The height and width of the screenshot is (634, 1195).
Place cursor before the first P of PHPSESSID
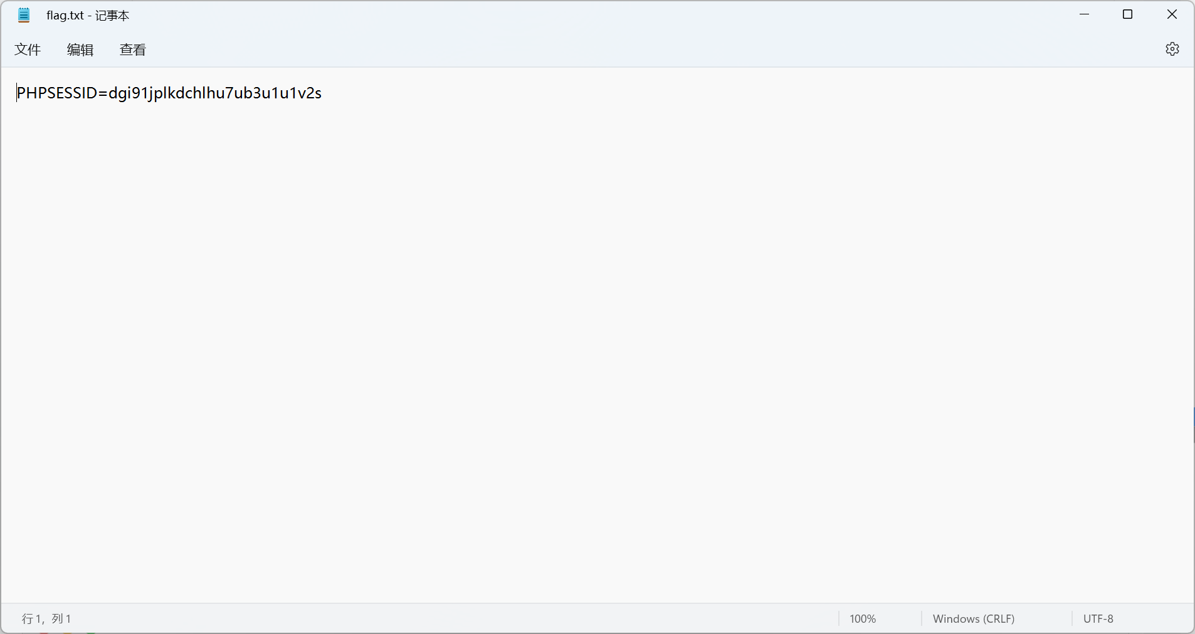[17, 93]
